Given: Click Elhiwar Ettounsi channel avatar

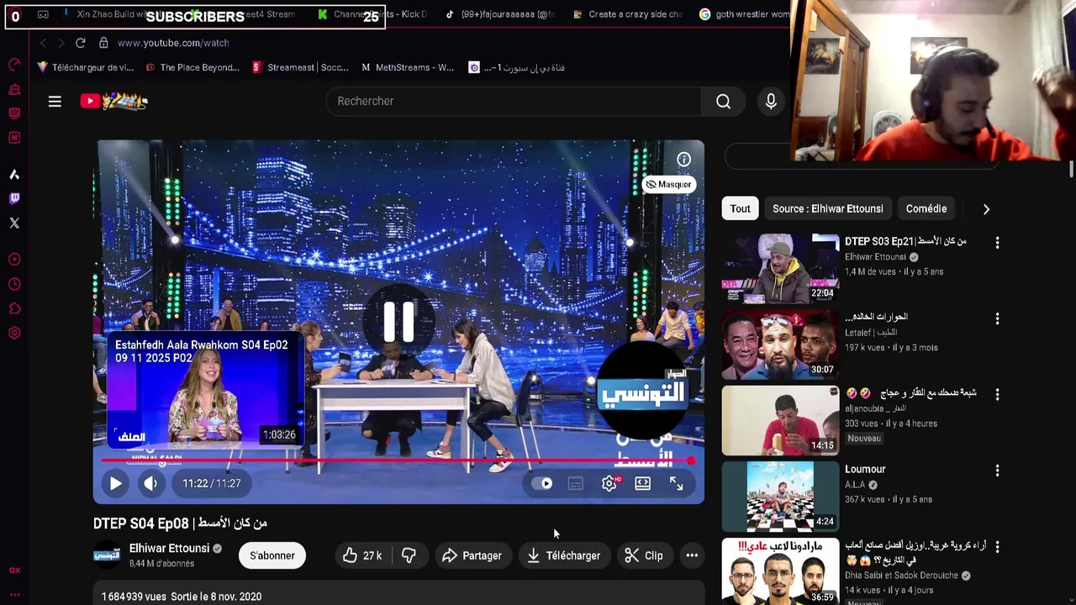Looking at the screenshot, I should (107, 555).
